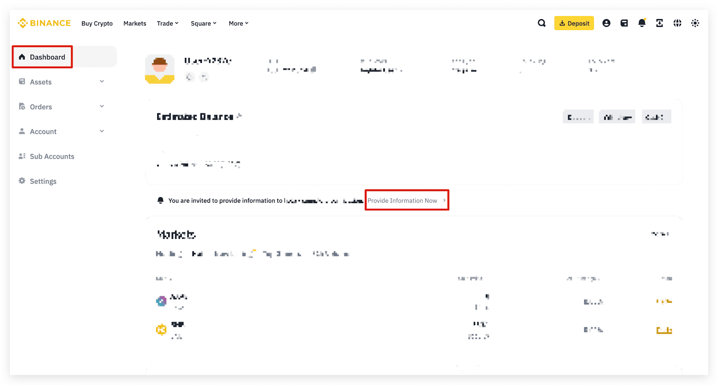
Task: Expand the Square dropdown menu
Action: [x=204, y=23]
